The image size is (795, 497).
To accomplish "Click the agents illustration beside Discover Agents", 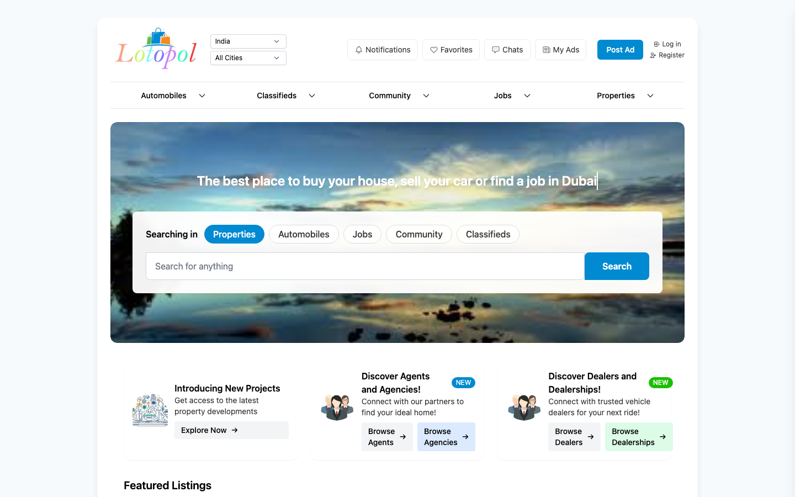I will coord(337,408).
